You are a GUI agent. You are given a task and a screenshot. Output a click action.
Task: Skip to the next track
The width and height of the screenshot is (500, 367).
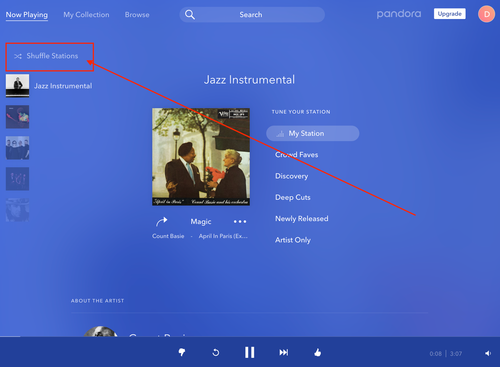point(284,352)
